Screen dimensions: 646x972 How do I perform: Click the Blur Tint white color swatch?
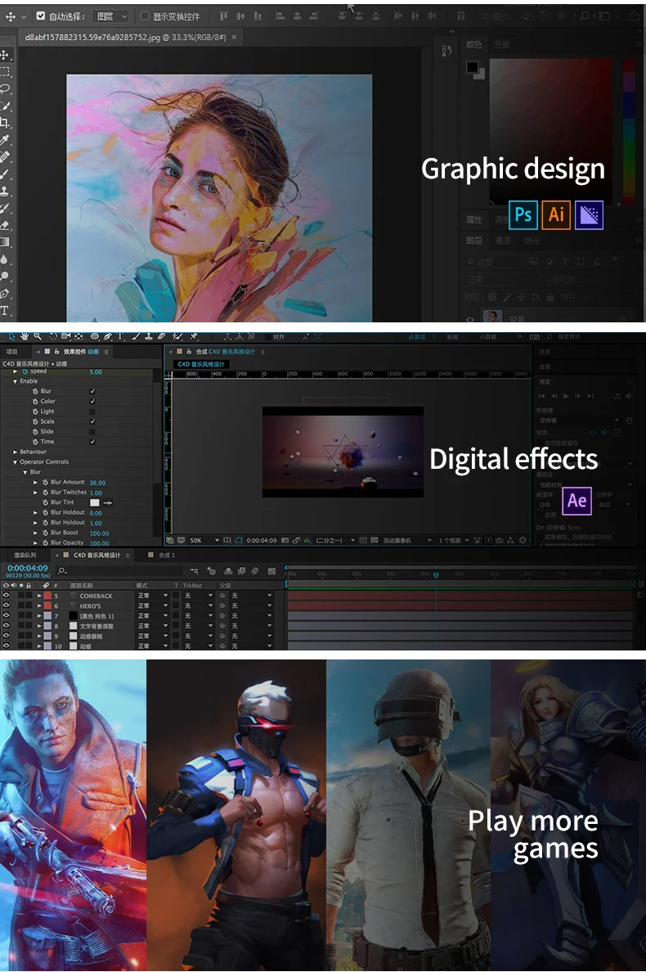point(95,502)
